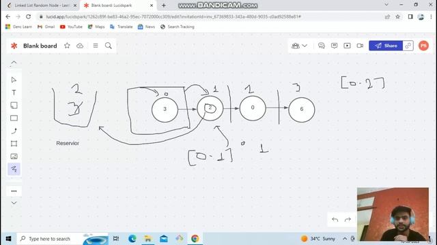Open YouTube bookmark
This screenshot has width=437, height=245.
(x=71, y=27)
